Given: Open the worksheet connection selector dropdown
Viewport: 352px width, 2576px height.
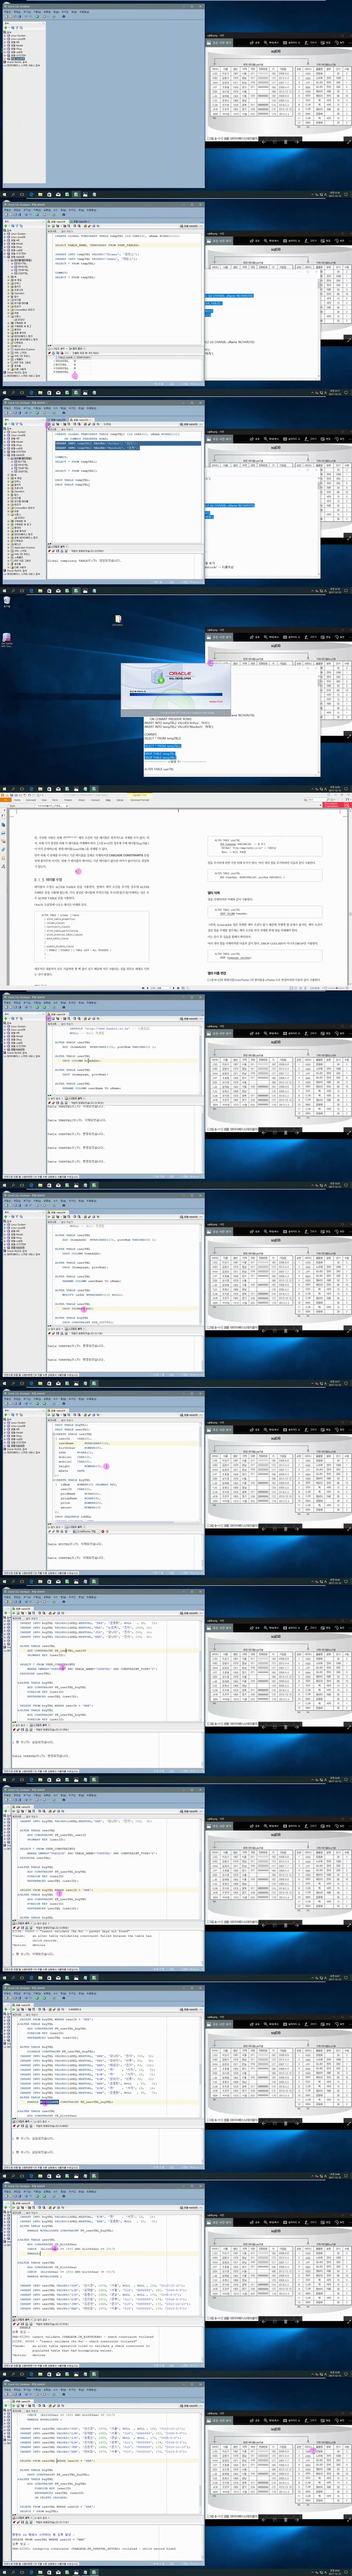Looking at the screenshot, I should [x=190, y=226].
